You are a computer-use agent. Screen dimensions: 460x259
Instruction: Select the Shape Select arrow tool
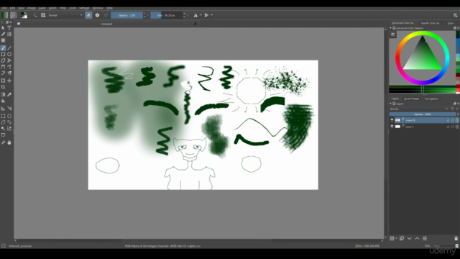pos(3,28)
